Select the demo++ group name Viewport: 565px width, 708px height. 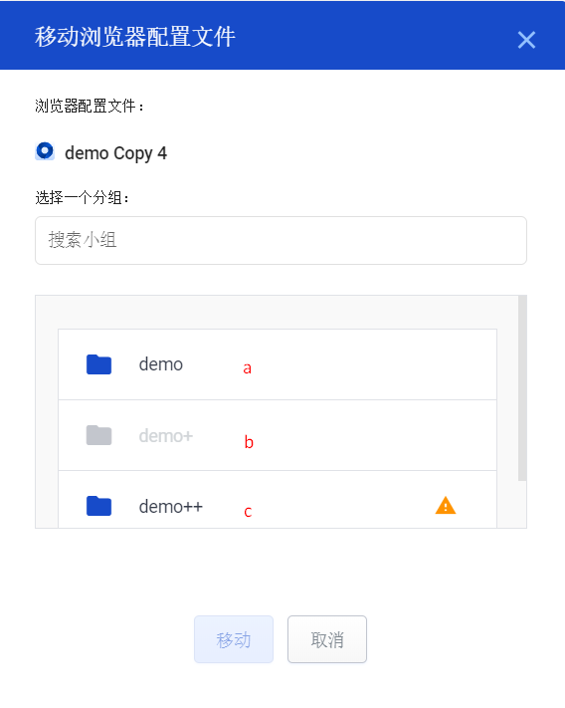[x=170, y=507]
